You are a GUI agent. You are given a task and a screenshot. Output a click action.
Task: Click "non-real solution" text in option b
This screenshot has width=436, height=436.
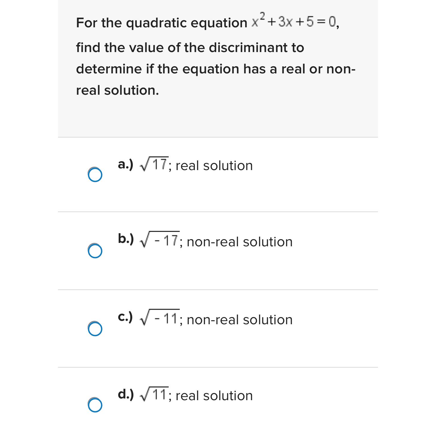tap(239, 242)
